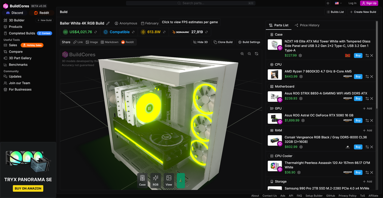Screen dimensions: 383x198
Task: Open price settings gear beside $443.99
Action: coord(301,76)
